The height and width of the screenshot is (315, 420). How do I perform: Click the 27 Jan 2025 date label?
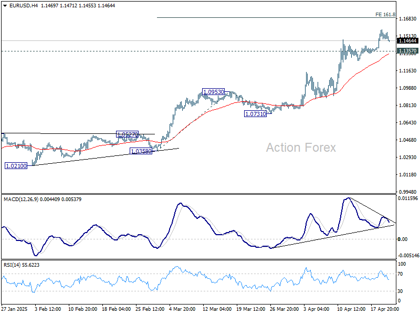(15, 309)
